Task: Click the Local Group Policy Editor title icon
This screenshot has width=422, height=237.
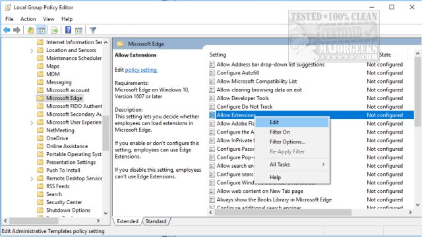Action: coord(8,7)
